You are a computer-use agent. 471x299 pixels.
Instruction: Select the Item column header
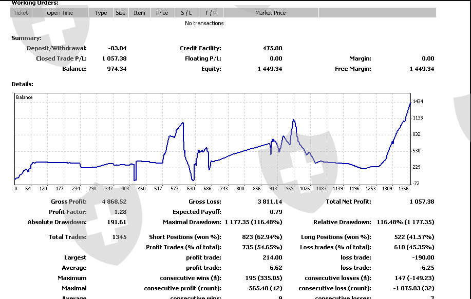(x=140, y=13)
